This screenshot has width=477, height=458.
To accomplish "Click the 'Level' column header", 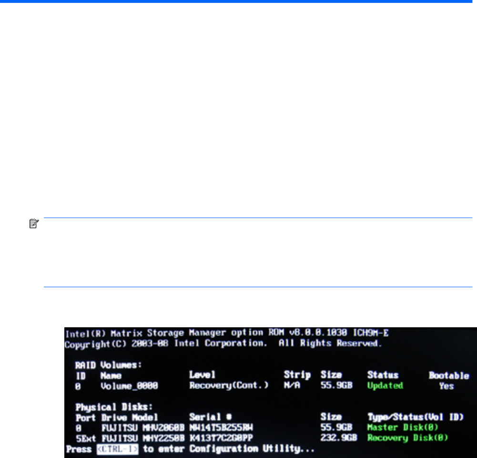I will pyautogui.click(x=203, y=375).
